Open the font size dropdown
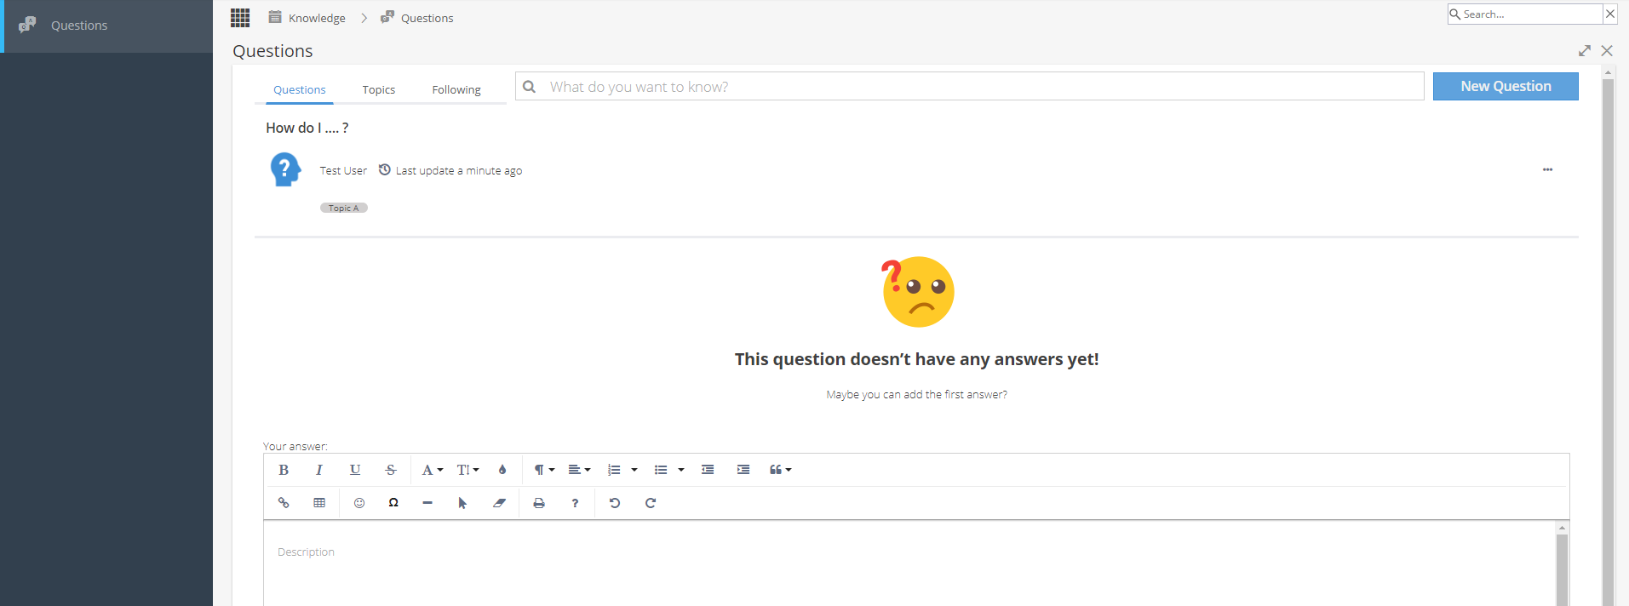Viewport: 1629px width, 606px height. tap(467, 470)
